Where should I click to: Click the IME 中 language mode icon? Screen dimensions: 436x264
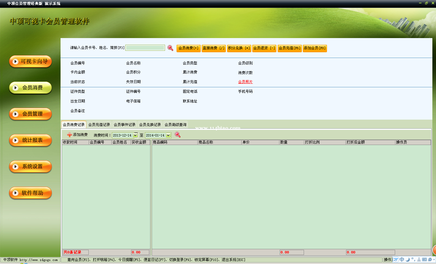click(x=402, y=259)
